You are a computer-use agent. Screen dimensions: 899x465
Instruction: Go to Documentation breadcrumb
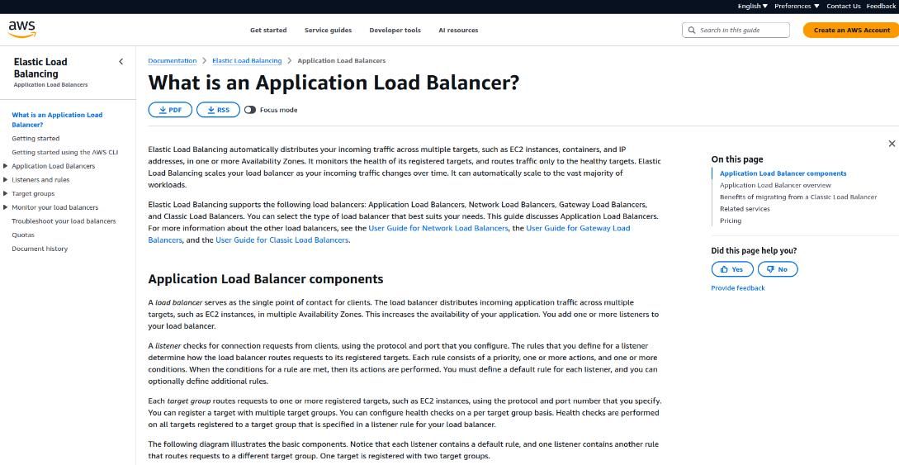pyautogui.click(x=172, y=61)
